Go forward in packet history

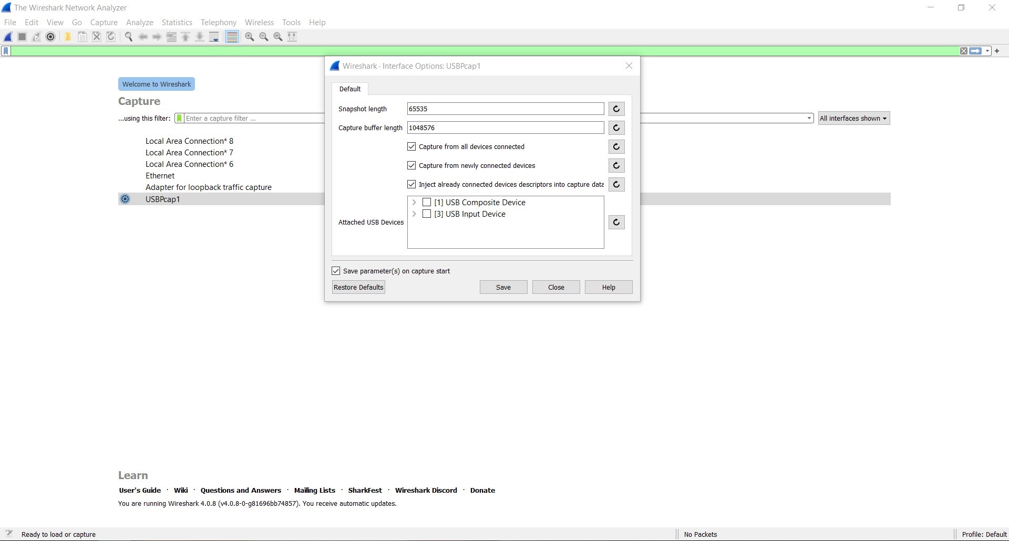[x=157, y=37]
